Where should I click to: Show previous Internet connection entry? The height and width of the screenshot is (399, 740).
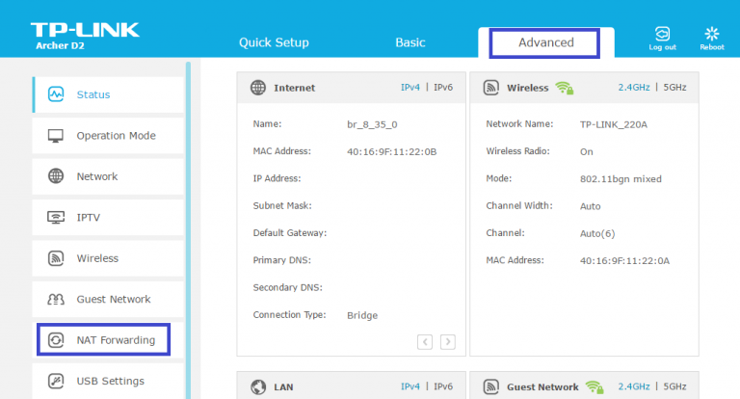point(425,341)
